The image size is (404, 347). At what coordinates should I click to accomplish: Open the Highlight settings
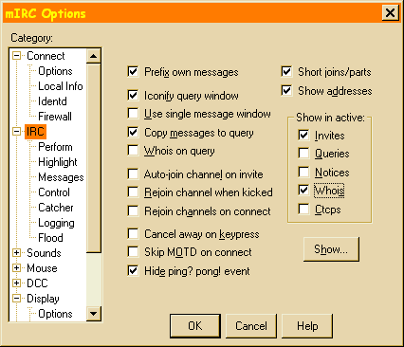pos(58,162)
